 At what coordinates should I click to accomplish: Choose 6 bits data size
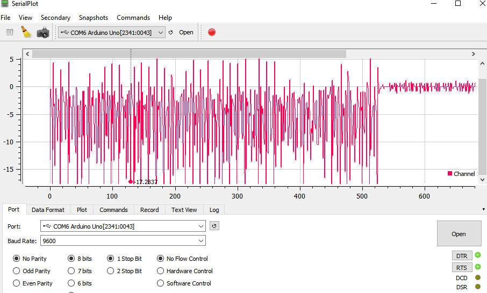[x=80, y=283]
